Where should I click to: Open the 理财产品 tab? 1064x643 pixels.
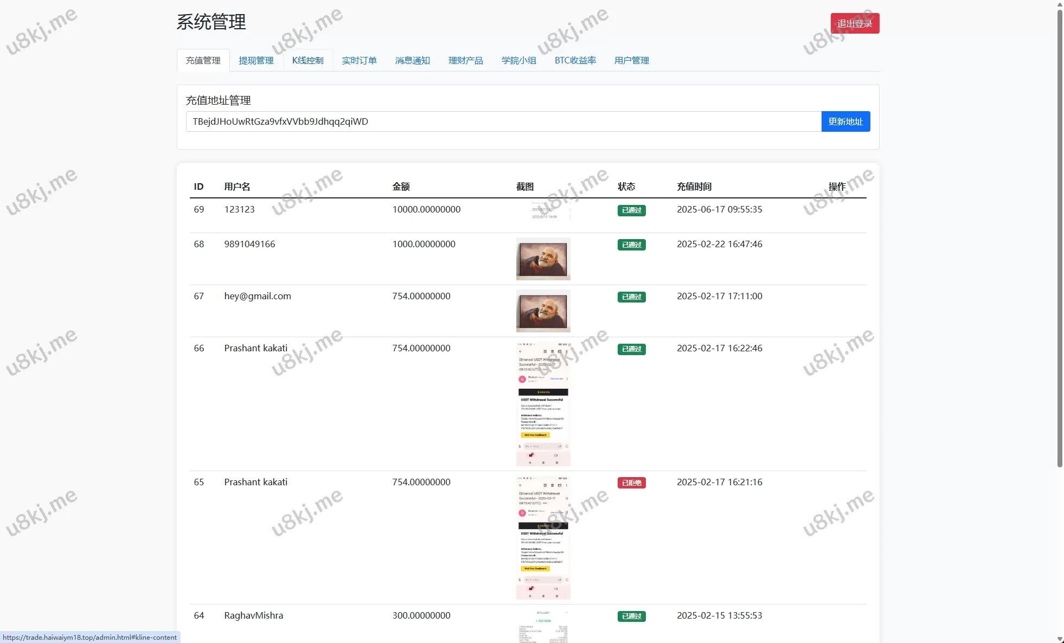(x=465, y=60)
